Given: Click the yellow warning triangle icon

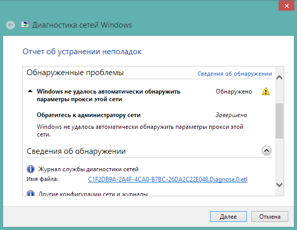Looking at the screenshot, I should click(x=265, y=91).
